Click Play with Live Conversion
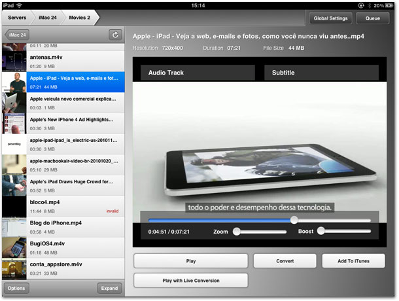The height and width of the screenshot is (301, 399). (191, 280)
